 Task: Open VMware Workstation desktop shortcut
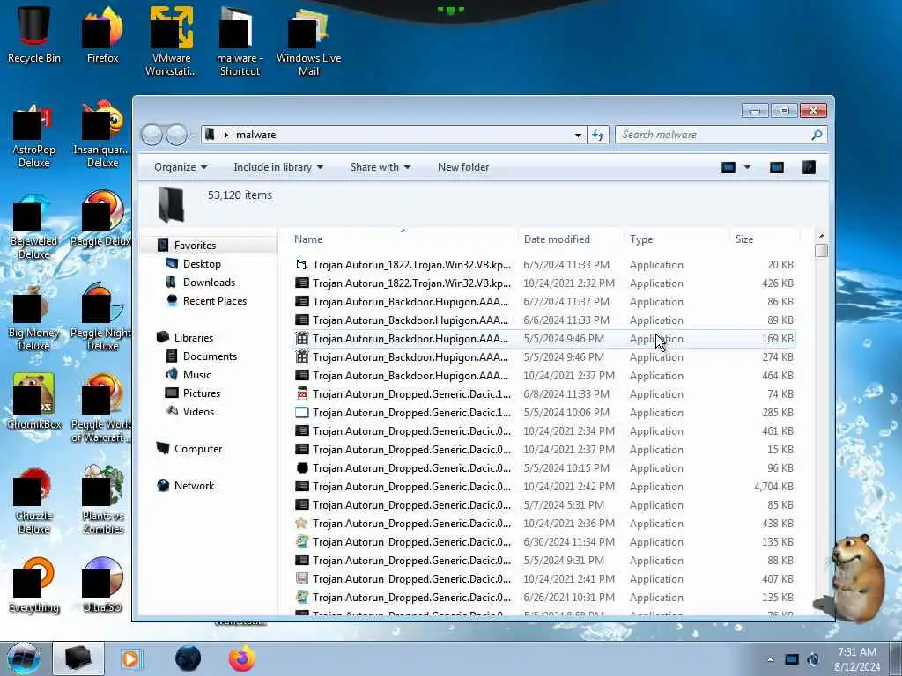[172, 41]
